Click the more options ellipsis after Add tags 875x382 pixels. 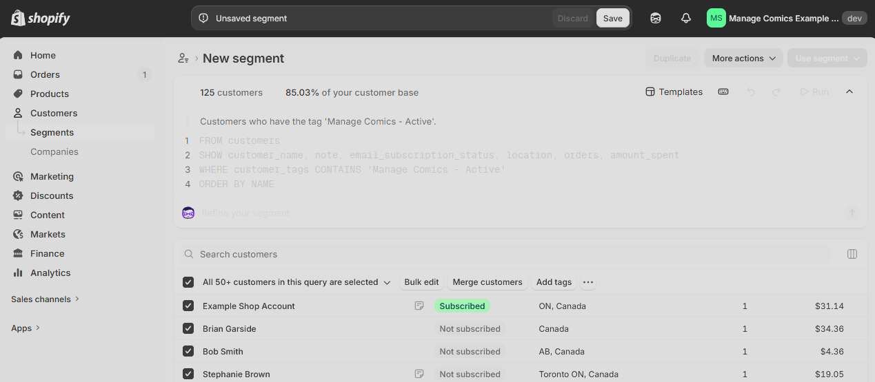coord(587,282)
